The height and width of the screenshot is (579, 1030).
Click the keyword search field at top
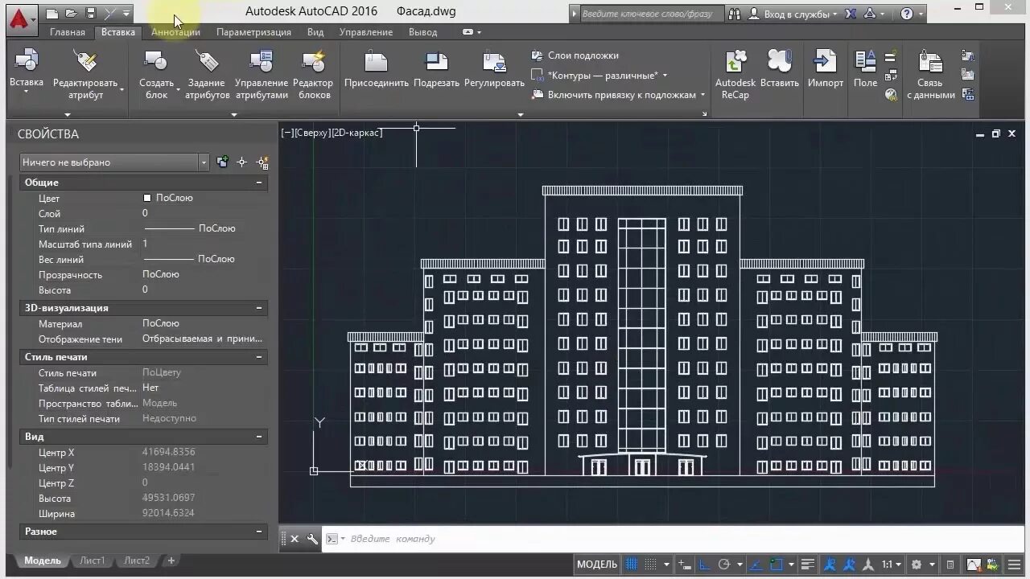[x=651, y=14]
